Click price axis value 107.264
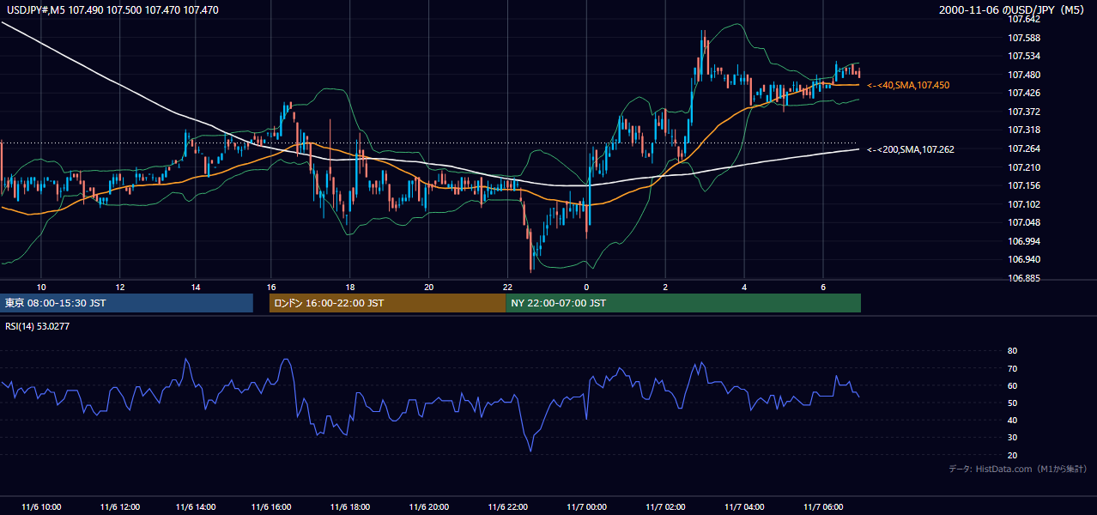Viewport: 1097px width, 515px height. click(x=1023, y=148)
